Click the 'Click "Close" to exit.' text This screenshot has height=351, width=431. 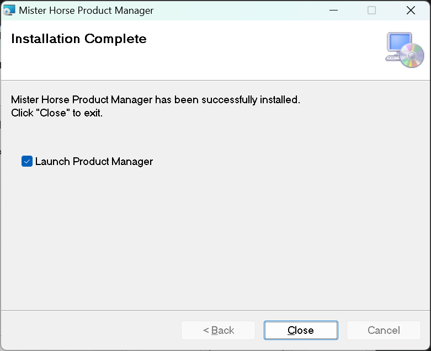point(57,113)
